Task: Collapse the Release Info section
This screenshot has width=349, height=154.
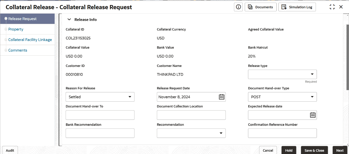Action: click(69, 20)
